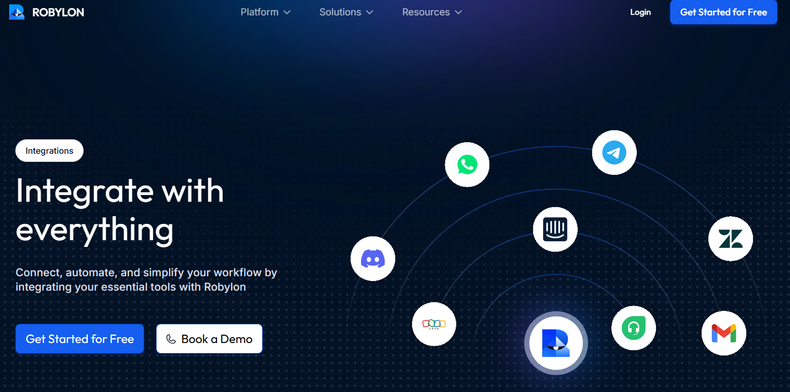Viewport: 790px width, 392px height.
Task: Click the Integrations pill badge
Action: pos(49,151)
